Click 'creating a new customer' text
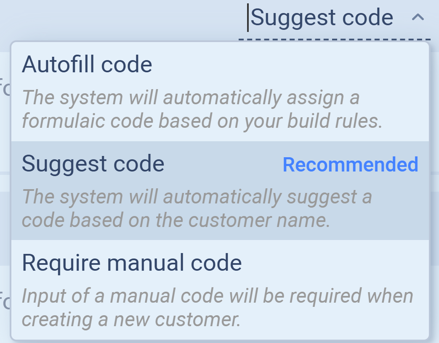439x343 pixels. point(131,319)
